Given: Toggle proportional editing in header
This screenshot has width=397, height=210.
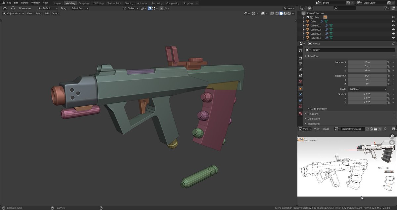Looking at the screenshot, I should click(161, 8).
